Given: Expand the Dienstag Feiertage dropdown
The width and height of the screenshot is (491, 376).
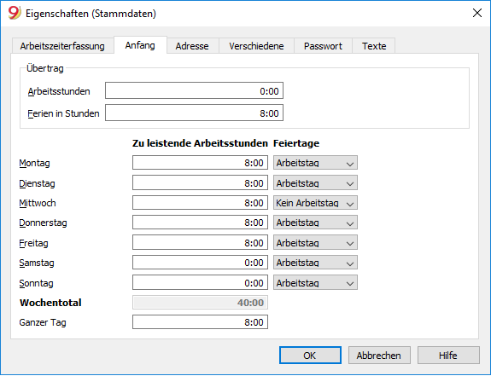Looking at the screenshot, I should [x=315, y=183].
